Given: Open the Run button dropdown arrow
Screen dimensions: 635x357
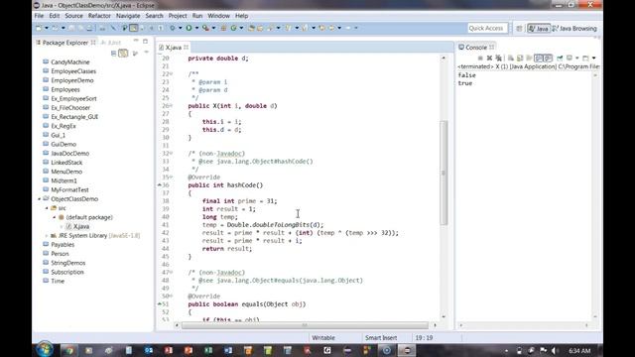Looking at the screenshot, I should click(197, 28).
